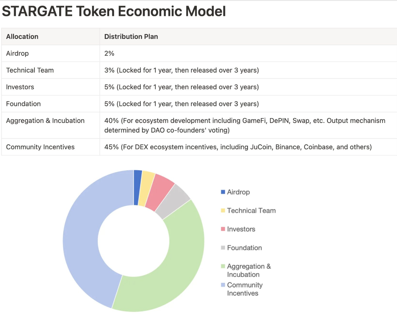This screenshot has width=397, height=314.
Task: Click the Foundation gray legend swatch
Action: tap(223, 248)
